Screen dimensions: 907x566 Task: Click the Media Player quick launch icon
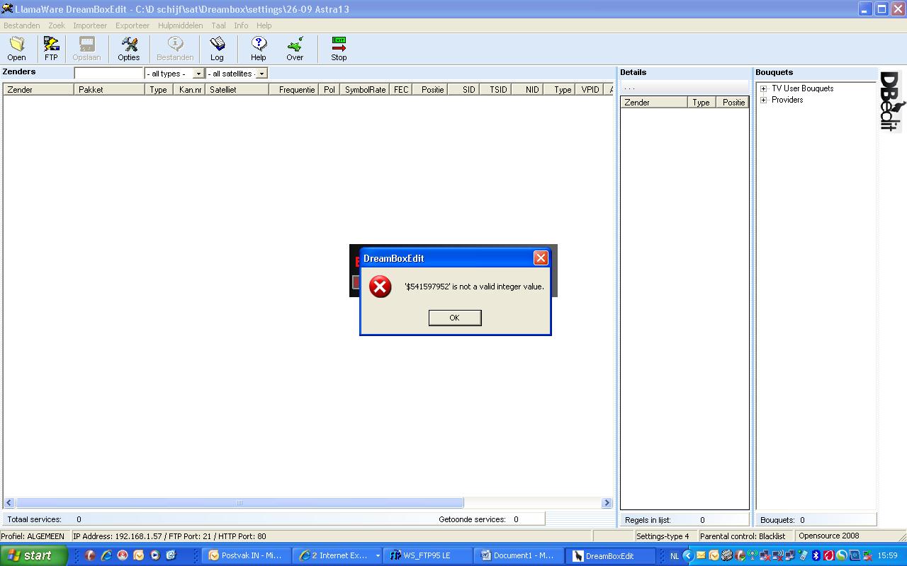[x=155, y=555]
